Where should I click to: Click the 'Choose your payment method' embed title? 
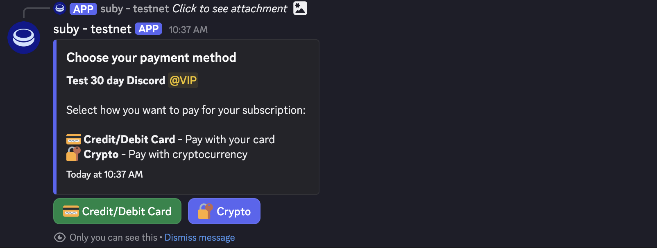pyautogui.click(x=151, y=58)
